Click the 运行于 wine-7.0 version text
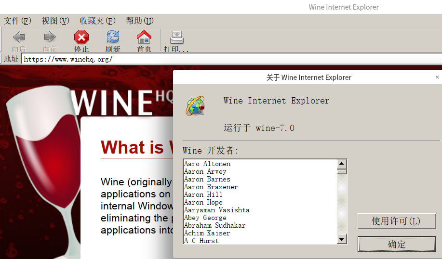Screen dimensions: 442x259 (259, 128)
